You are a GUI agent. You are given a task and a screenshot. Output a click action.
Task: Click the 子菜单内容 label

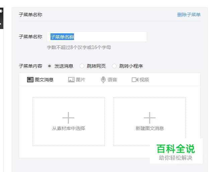pos(30,66)
